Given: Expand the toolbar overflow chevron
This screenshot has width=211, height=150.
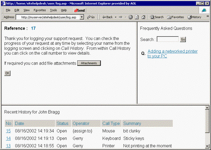Looking at the screenshot, I should pos(208,16).
